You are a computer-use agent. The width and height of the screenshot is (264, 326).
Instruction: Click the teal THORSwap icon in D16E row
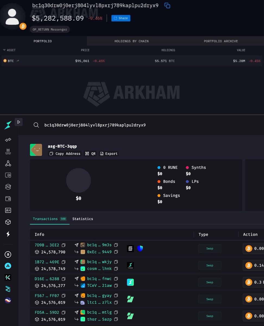pos(130,282)
